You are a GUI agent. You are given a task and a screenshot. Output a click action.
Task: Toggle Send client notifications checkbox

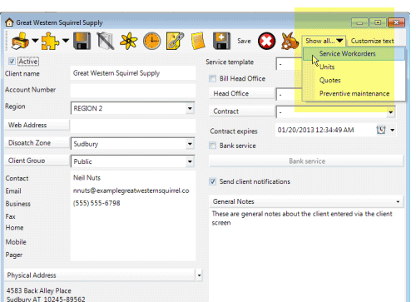tap(213, 181)
